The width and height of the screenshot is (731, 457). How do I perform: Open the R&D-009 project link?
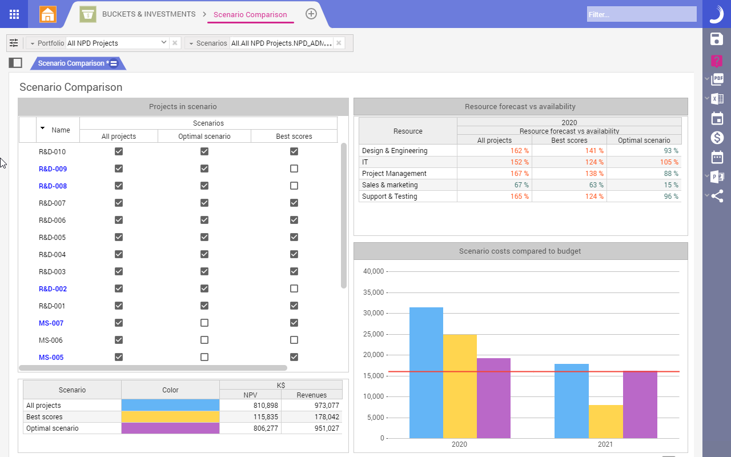[53, 169]
